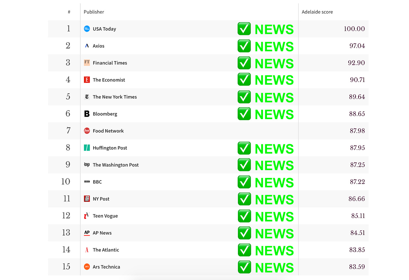Sort by the Publisher column header
The width and height of the screenshot is (409, 280).
tap(94, 12)
